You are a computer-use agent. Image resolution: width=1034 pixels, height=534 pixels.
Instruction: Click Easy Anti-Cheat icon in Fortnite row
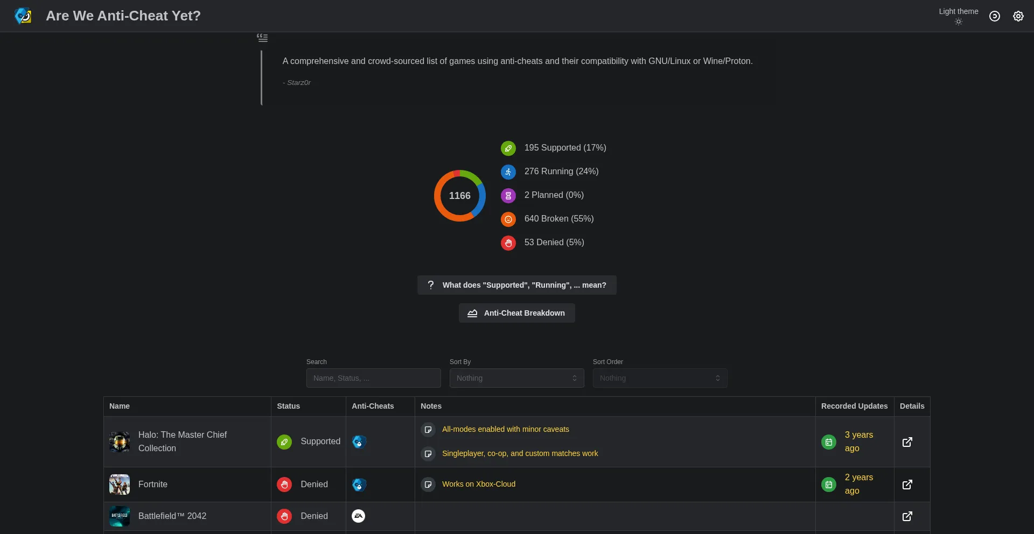tap(359, 485)
